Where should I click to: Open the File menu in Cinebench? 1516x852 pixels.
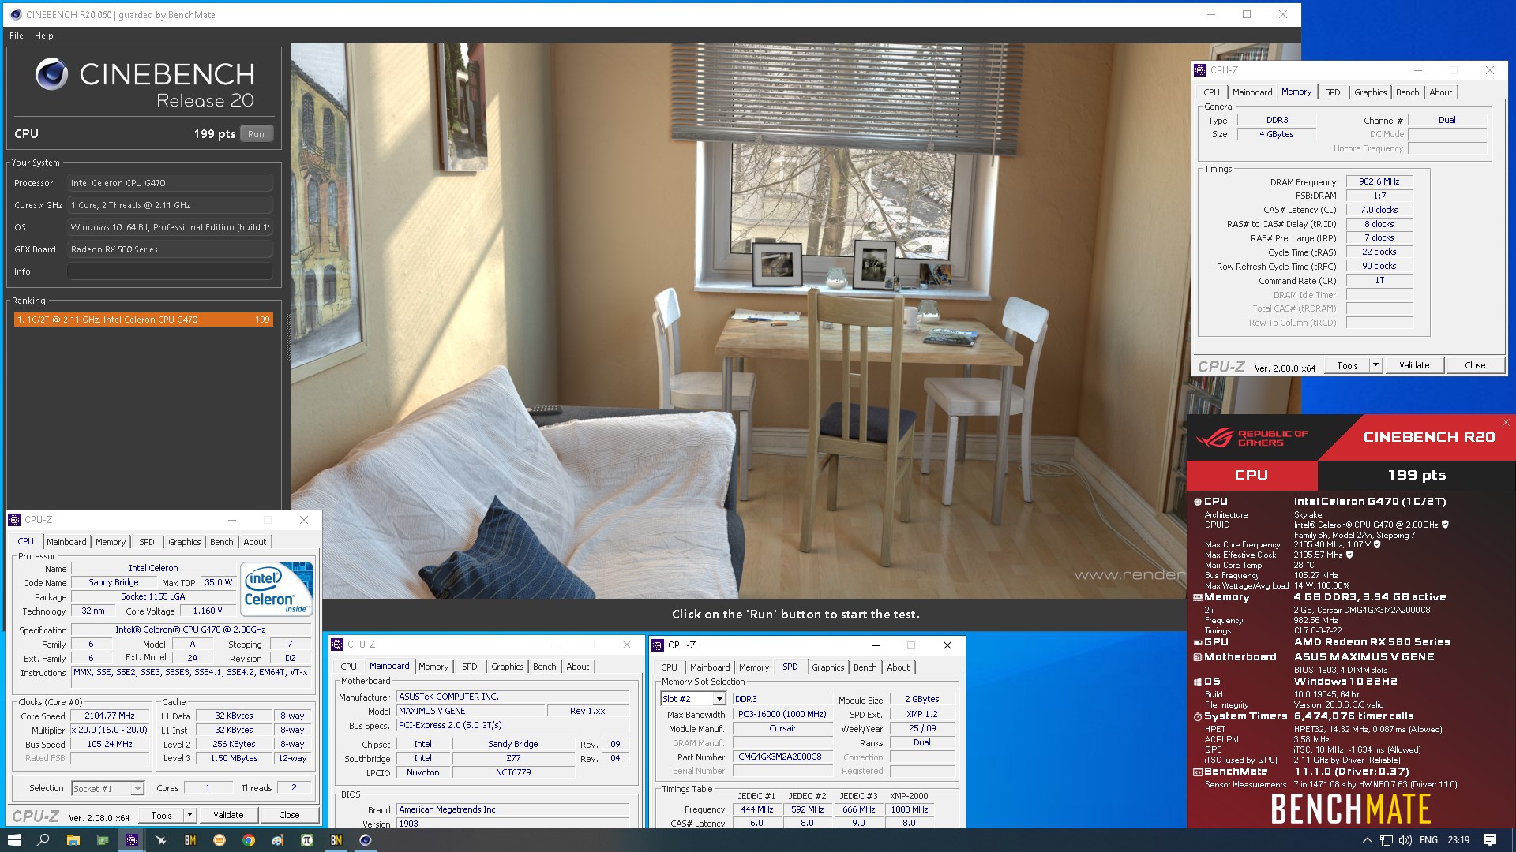coord(17,35)
